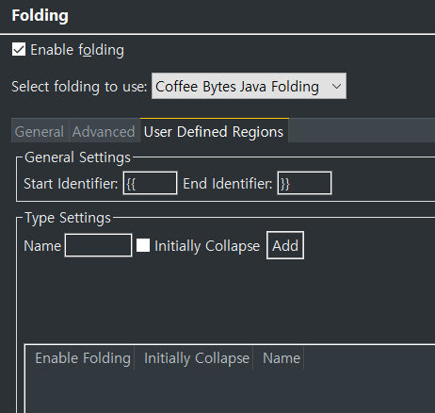Image resolution: width=435 pixels, height=413 pixels.
Task: Select the User Defined Regions tab
Action: click(214, 131)
